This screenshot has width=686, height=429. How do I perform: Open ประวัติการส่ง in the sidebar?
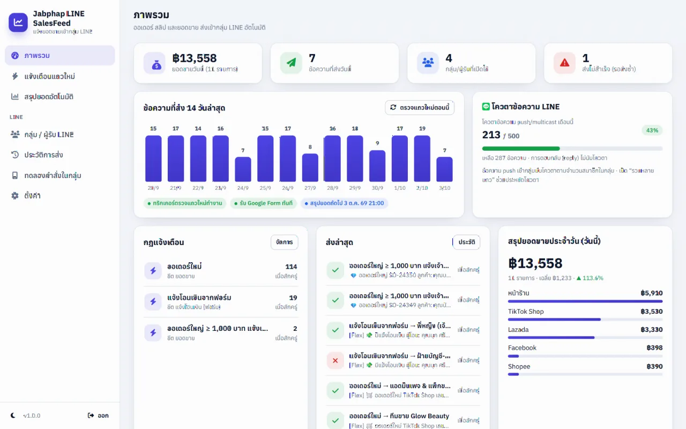tap(60, 154)
